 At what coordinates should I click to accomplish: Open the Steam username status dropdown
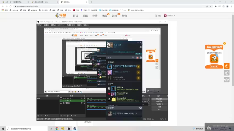pyautogui.click(x=122, y=45)
